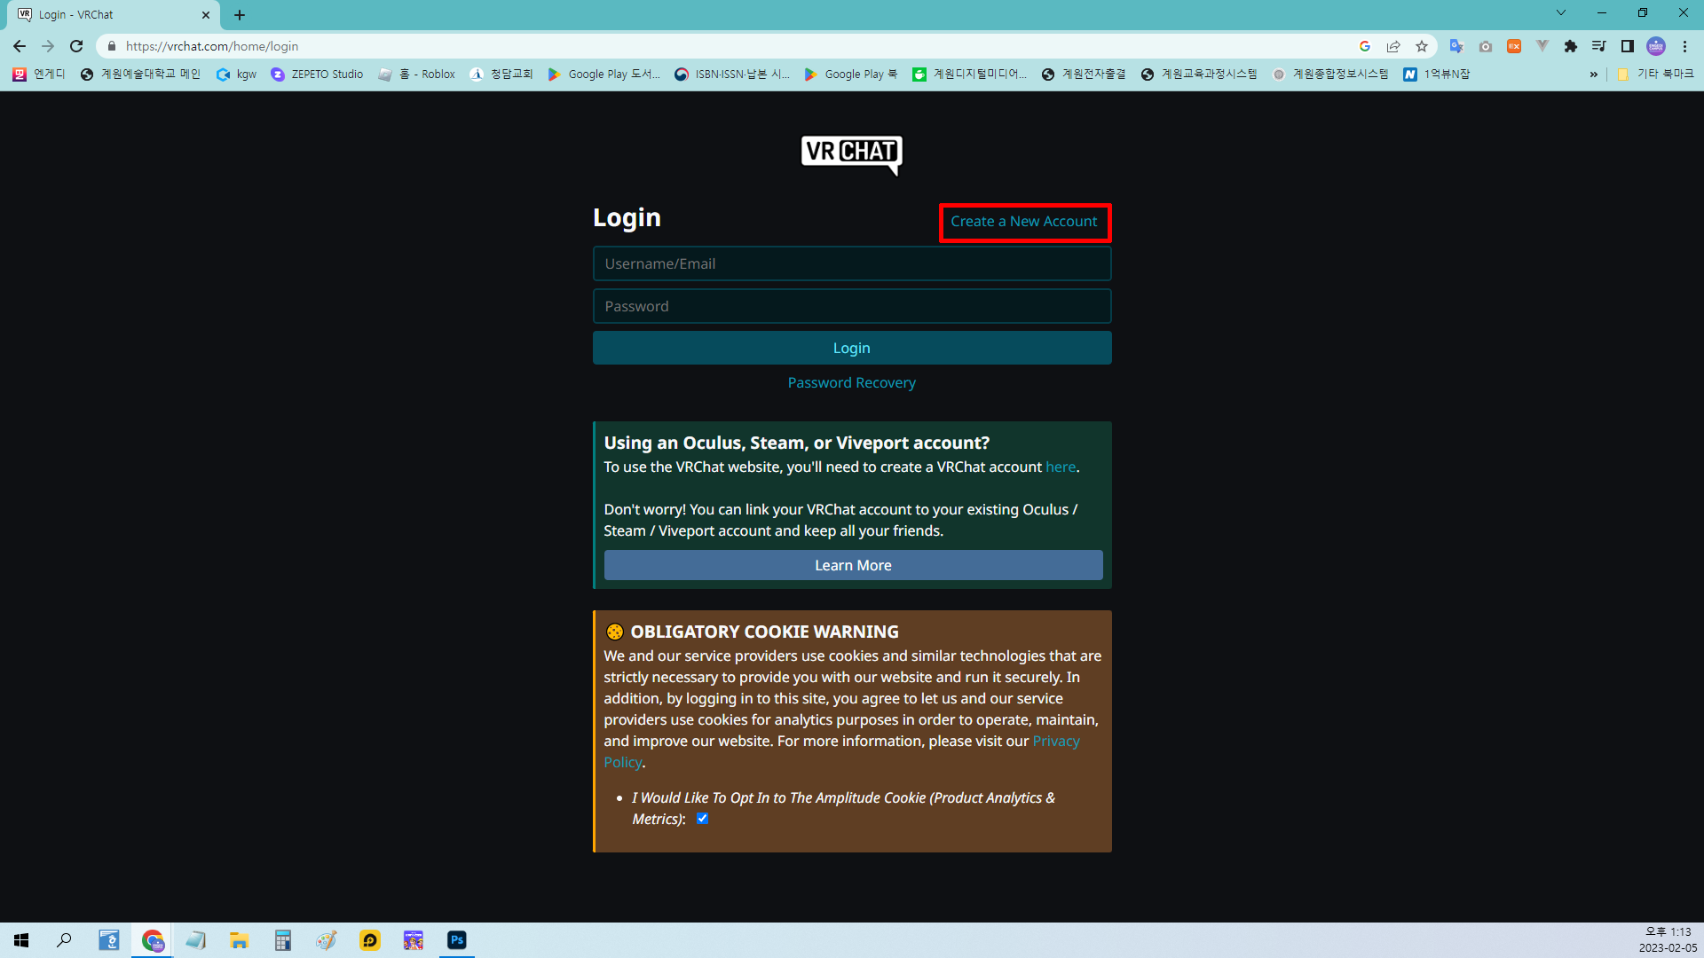Open Google Translate extension icon
The width and height of the screenshot is (1704, 958).
click(x=1456, y=46)
